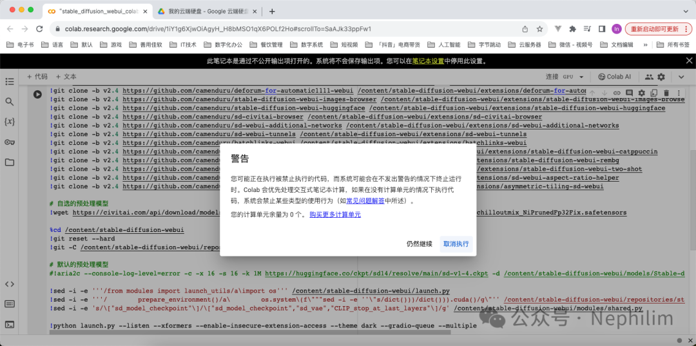Open the share people icon
Viewport: 696px width, 346px height.
(649, 77)
